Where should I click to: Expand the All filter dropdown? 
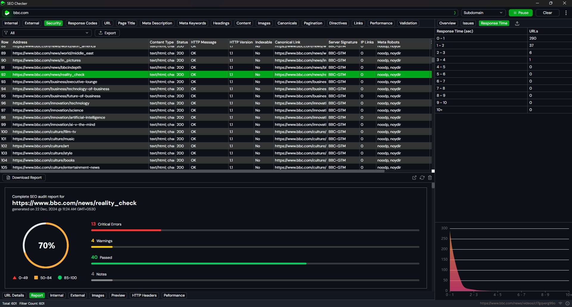47,33
